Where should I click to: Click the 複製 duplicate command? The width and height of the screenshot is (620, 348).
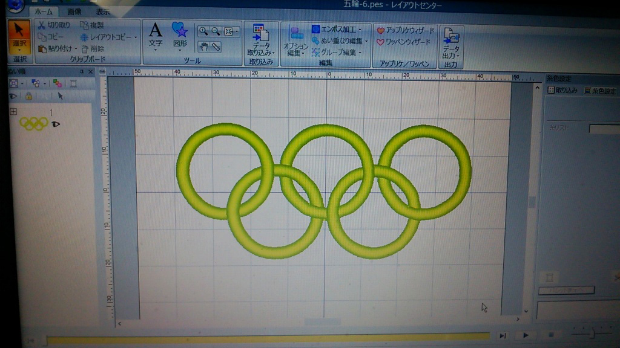click(92, 25)
